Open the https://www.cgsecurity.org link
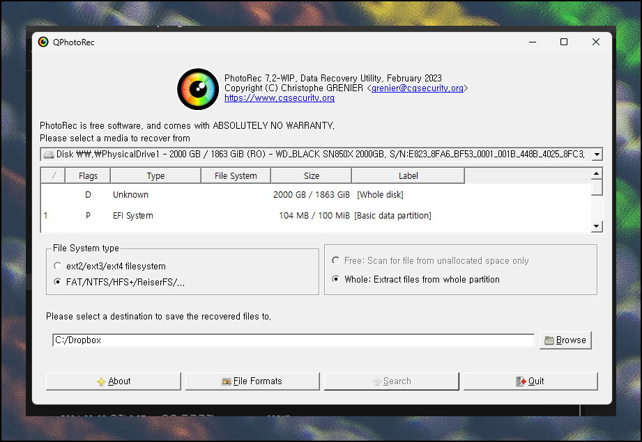The image size is (642, 442). pyautogui.click(x=280, y=98)
